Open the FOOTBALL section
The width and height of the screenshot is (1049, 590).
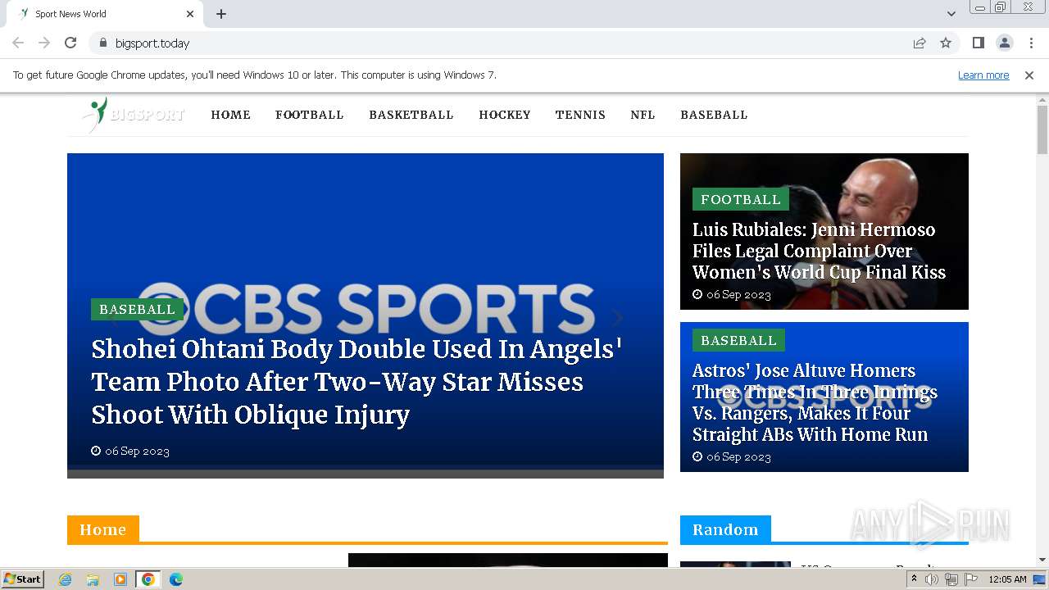point(310,115)
